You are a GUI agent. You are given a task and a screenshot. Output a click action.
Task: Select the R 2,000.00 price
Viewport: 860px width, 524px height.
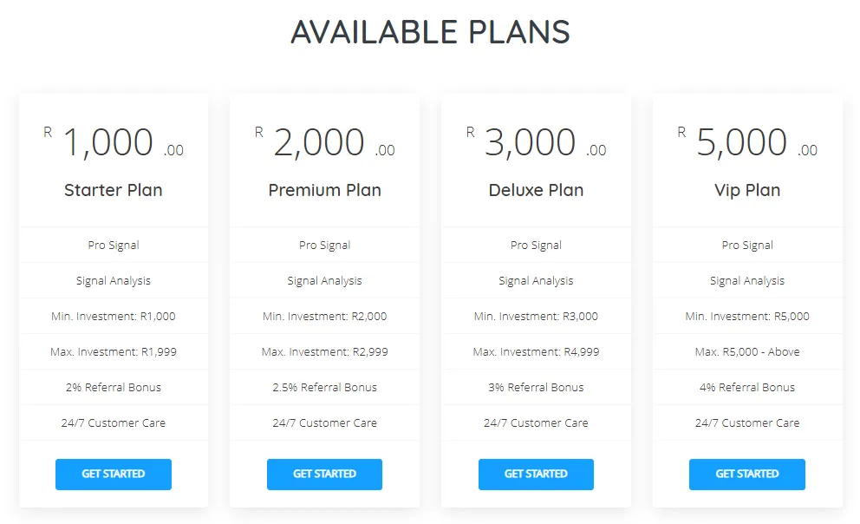pos(325,143)
